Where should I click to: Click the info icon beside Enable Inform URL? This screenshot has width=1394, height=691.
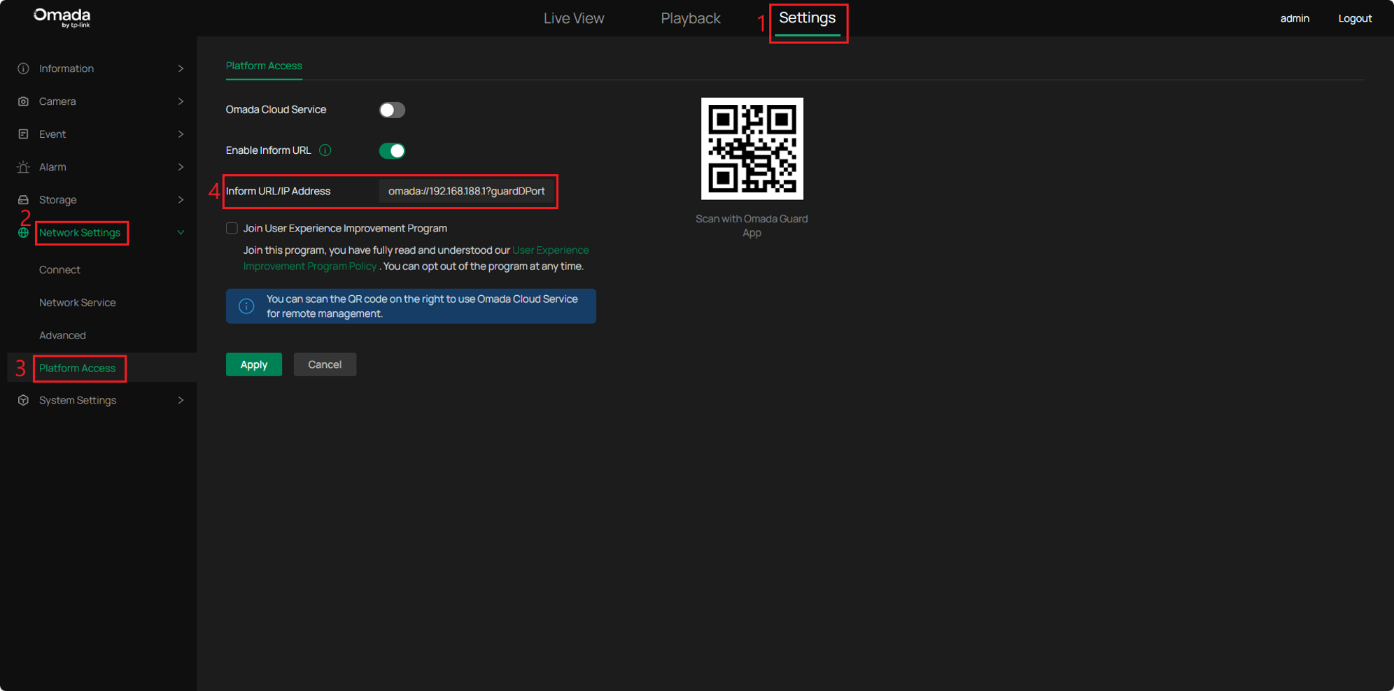coord(325,150)
